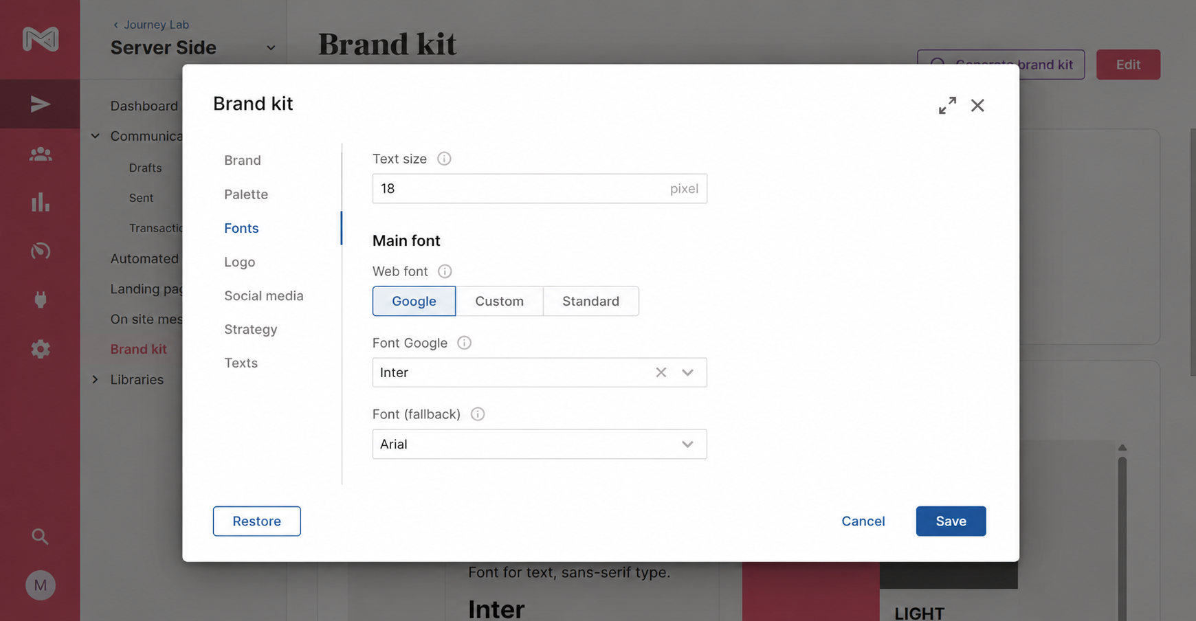Screen dimensions: 1196x621
Task: Clear the Inter font selection
Action: click(661, 372)
